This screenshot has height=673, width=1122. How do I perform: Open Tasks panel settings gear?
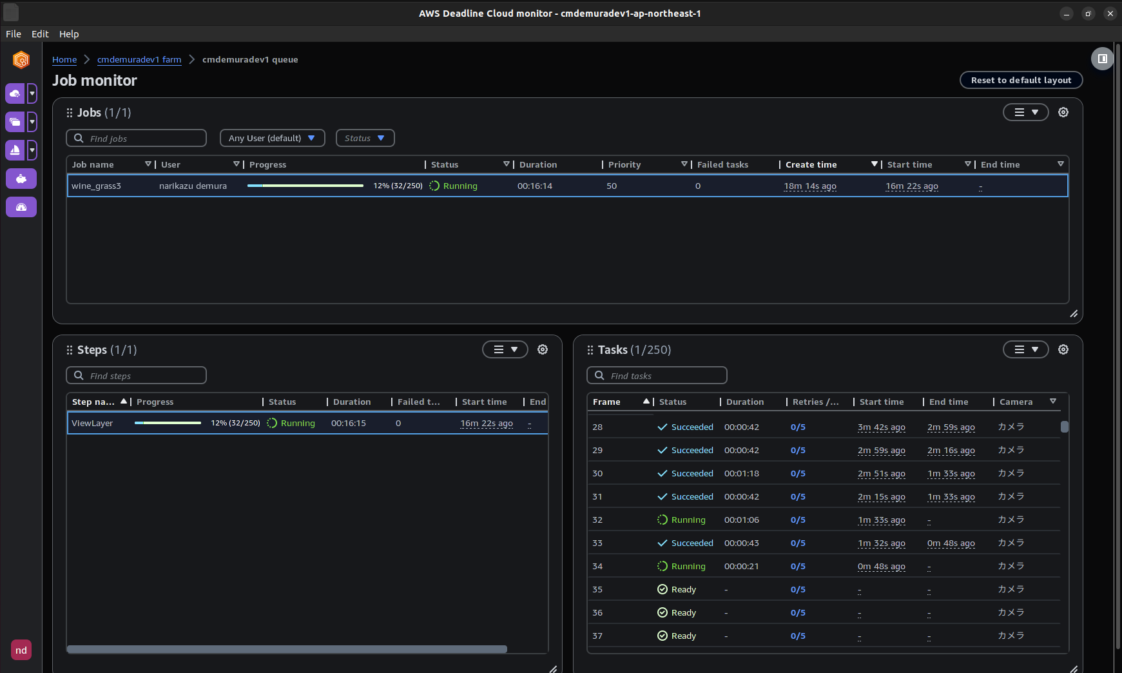coord(1063,349)
